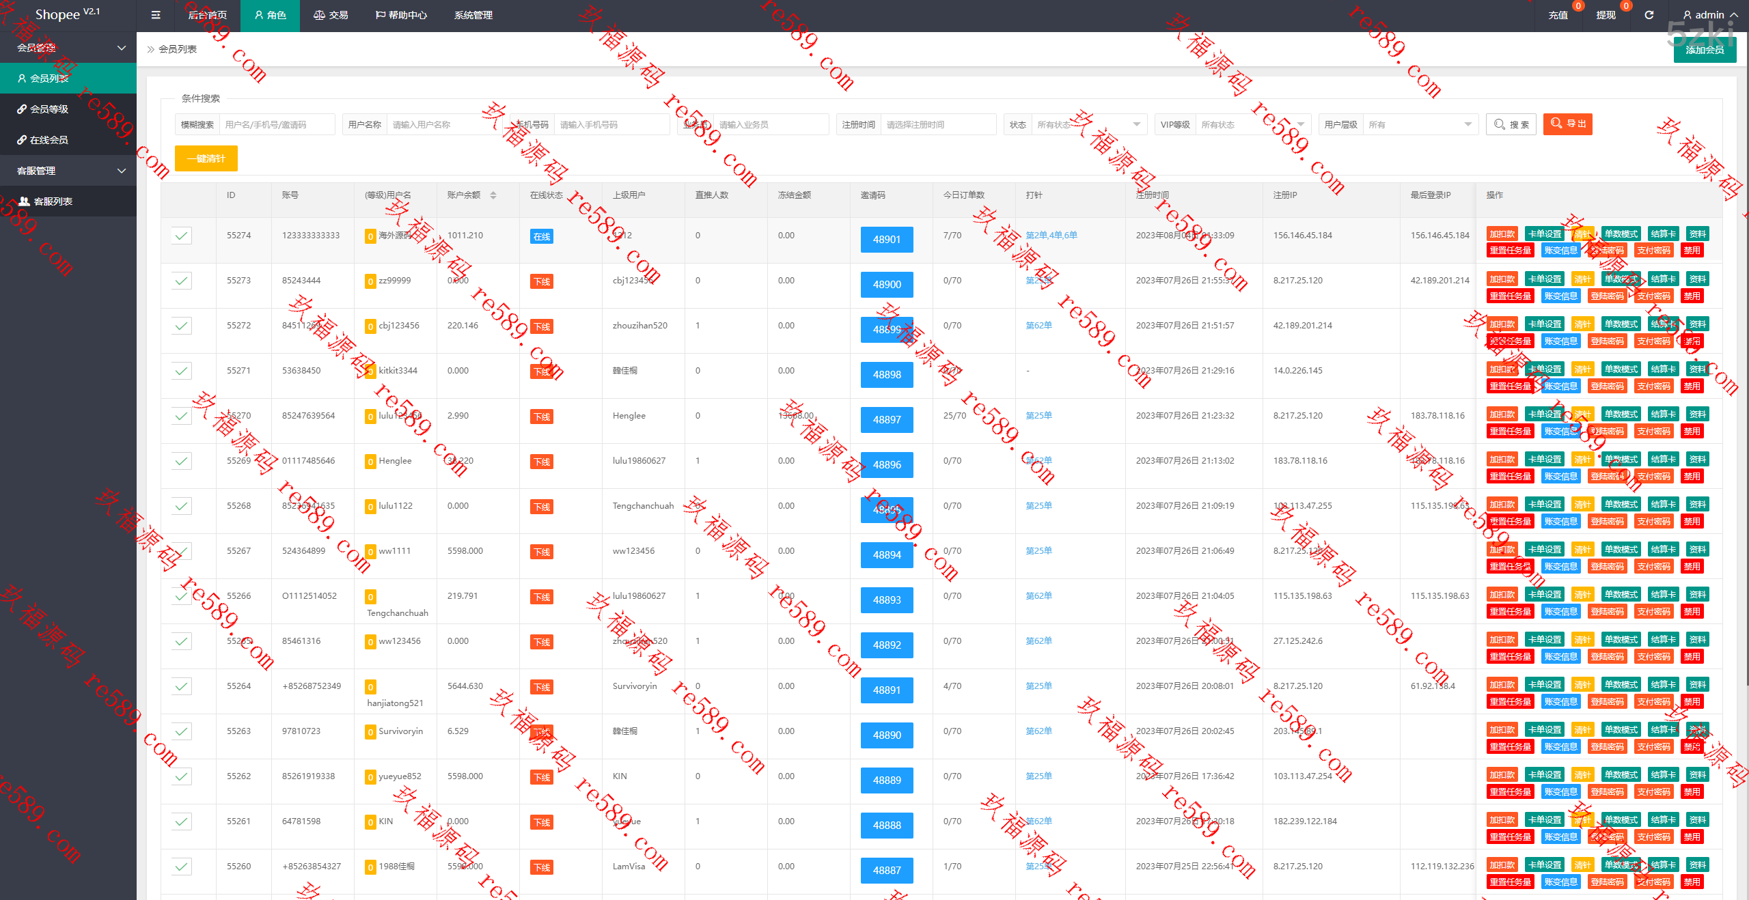This screenshot has width=1749, height=900.
Task: Toggle the checkbox for member 55271
Action: pos(181,371)
